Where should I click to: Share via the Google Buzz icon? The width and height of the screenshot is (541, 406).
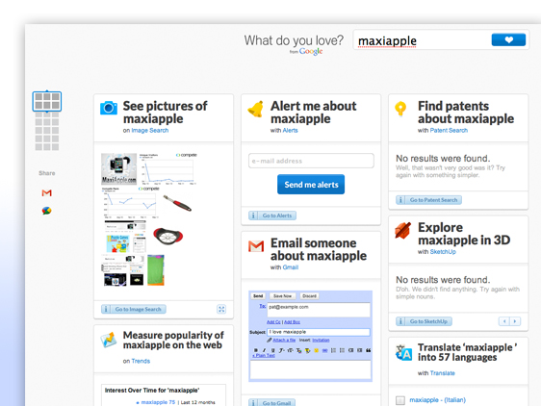[x=46, y=211]
